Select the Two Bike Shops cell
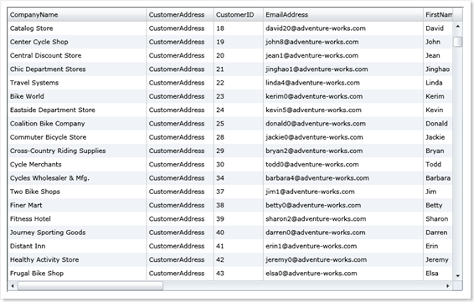 pyautogui.click(x=77, y=192)
